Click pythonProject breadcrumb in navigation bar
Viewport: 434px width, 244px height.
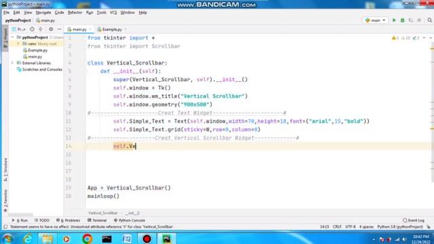18,20
